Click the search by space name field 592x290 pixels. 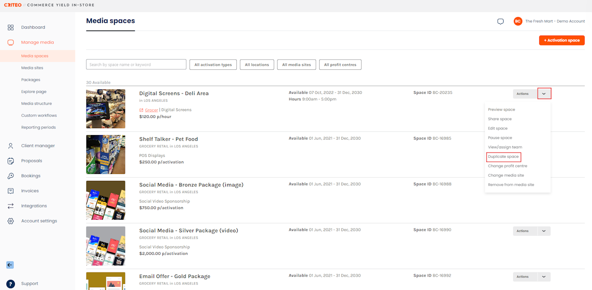coord(136,65)
